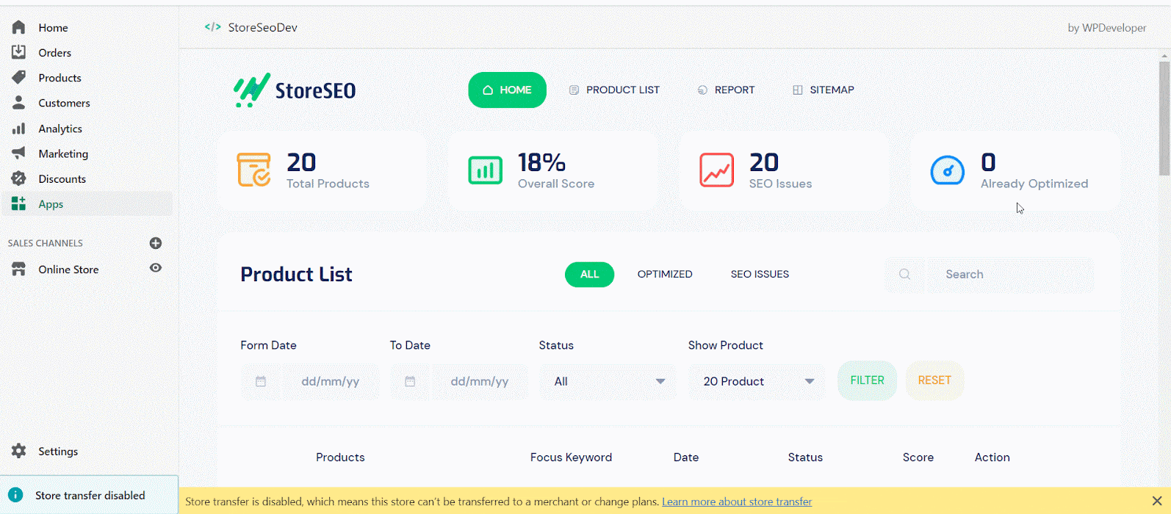Screen dimensions: 1171x514
Task: View Online Store via eye icon
Action: [156, 268]
